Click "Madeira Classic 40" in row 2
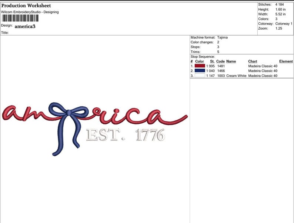This screenshot has width=294, height=223. pyautogui.click(x=263, y=71)
